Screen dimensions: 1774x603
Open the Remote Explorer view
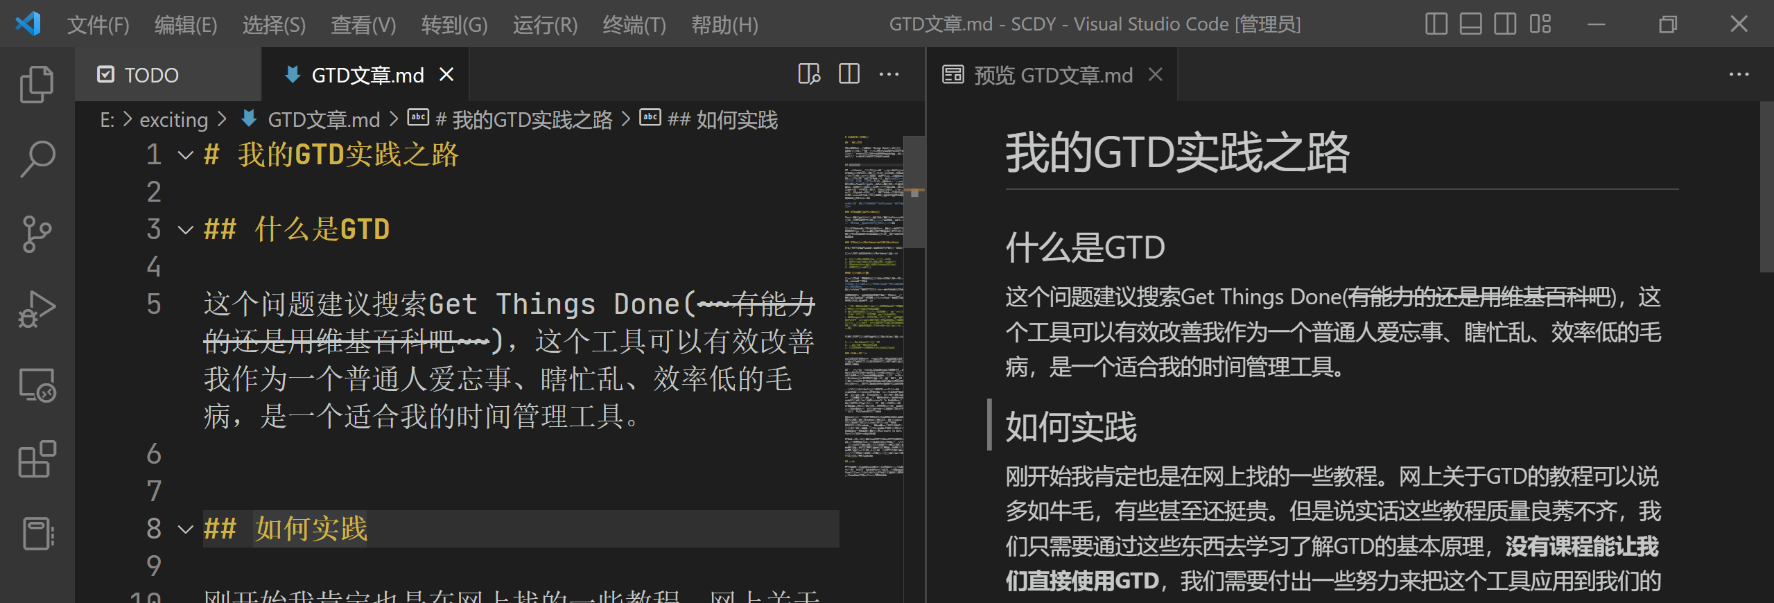pos(37,384)
